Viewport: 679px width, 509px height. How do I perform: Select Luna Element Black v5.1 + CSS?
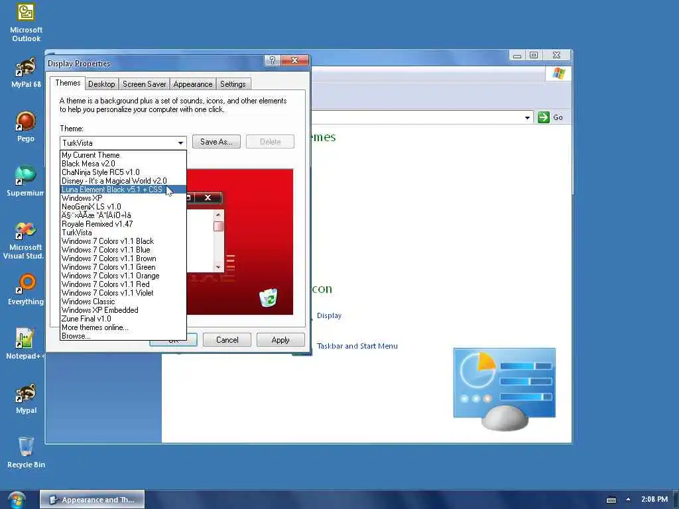click(x=123, y=190)
